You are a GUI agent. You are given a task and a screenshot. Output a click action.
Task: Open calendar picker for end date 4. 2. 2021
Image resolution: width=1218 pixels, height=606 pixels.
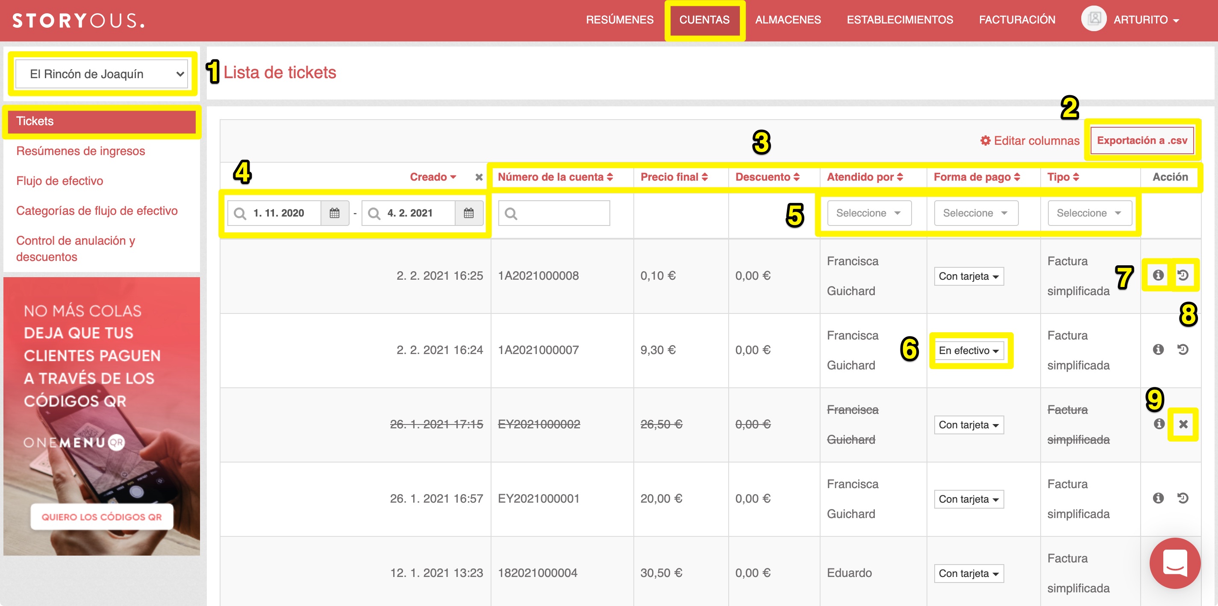pyautogui.click(x=468, y=213)
